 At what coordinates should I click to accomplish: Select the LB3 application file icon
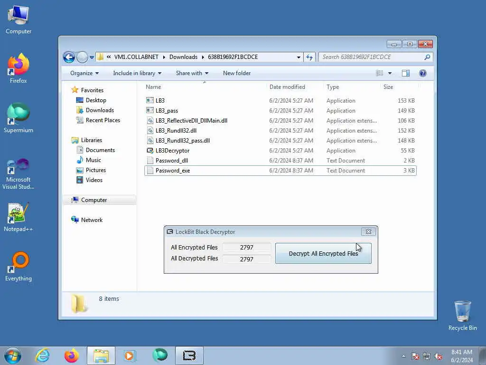150,101
